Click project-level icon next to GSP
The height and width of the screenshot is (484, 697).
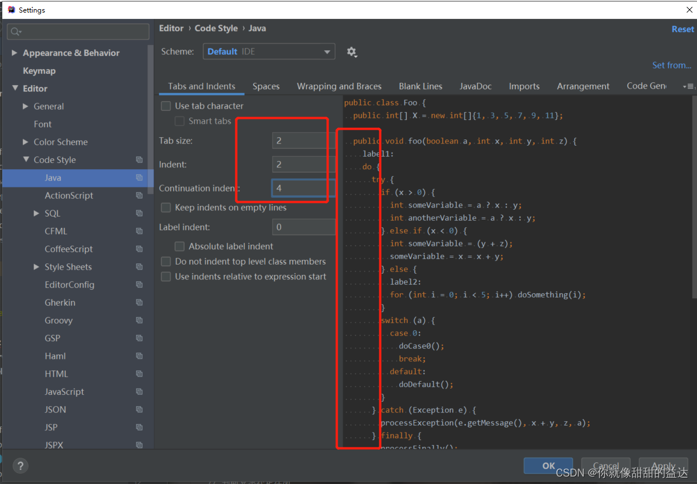139,338
